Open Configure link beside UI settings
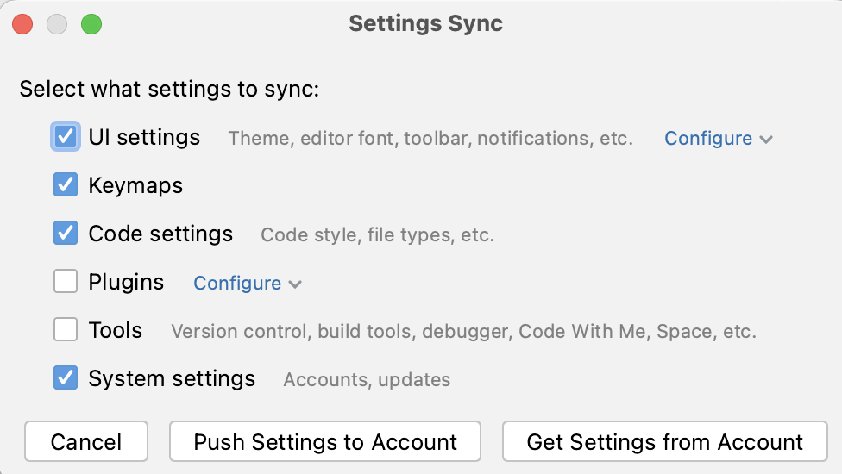The width and height of the screenshot is (842, 474). pos(708,139)
